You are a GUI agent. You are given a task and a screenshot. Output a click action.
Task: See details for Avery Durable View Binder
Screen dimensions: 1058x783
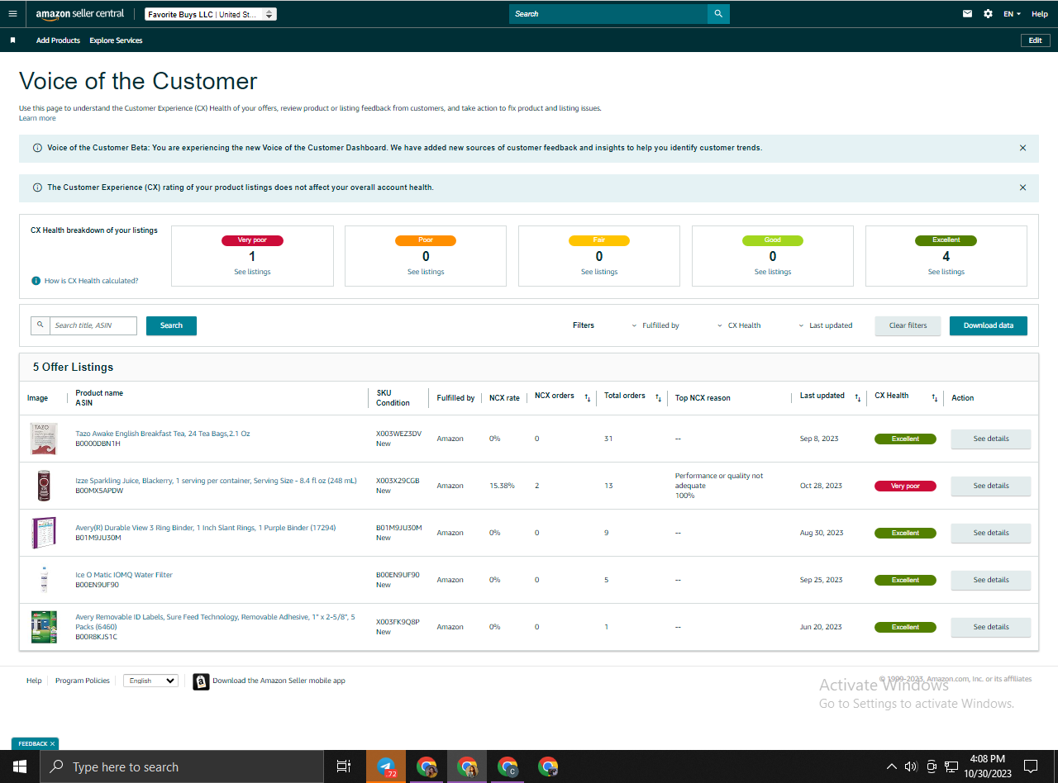(x=991, y=533)
